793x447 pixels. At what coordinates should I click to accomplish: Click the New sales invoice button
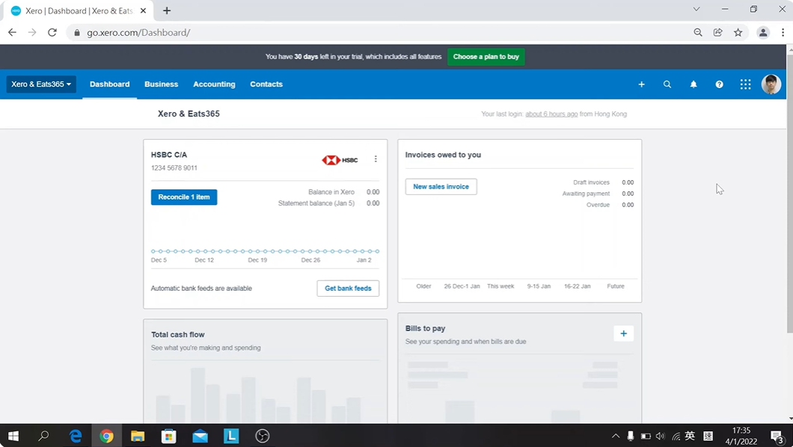pos(441,186)
